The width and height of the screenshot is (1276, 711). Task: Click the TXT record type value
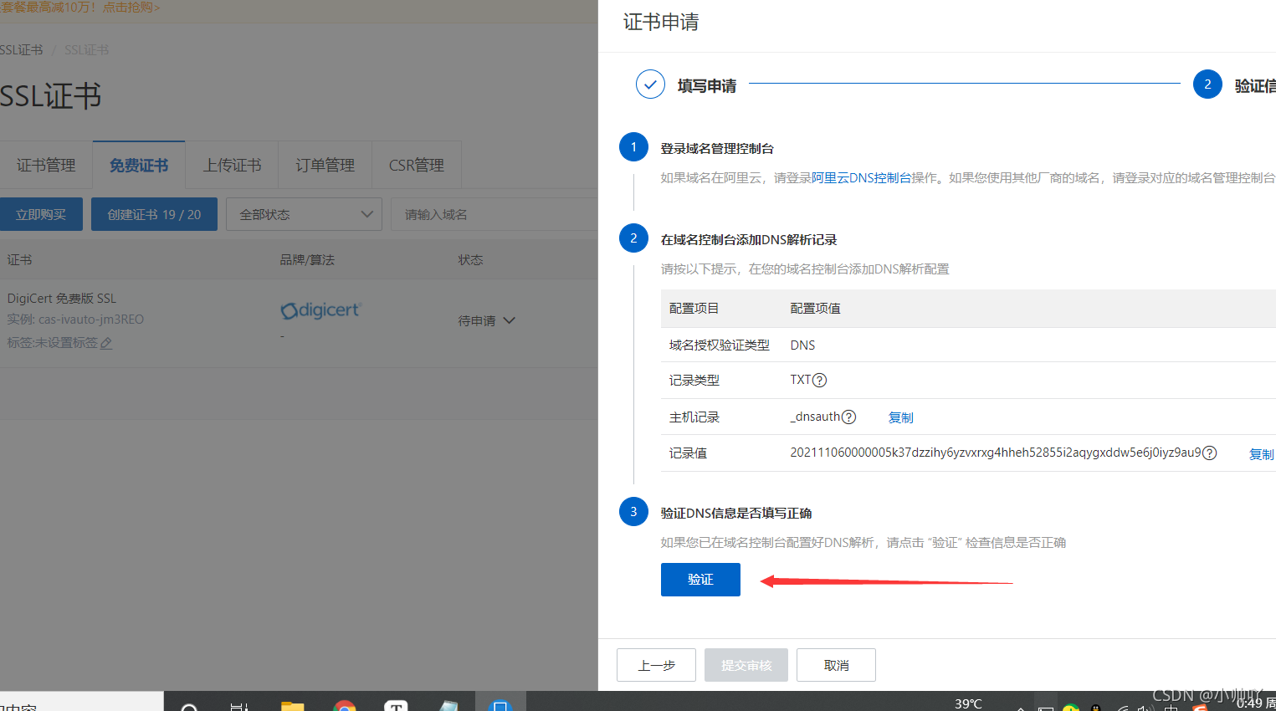pos(800,380)
